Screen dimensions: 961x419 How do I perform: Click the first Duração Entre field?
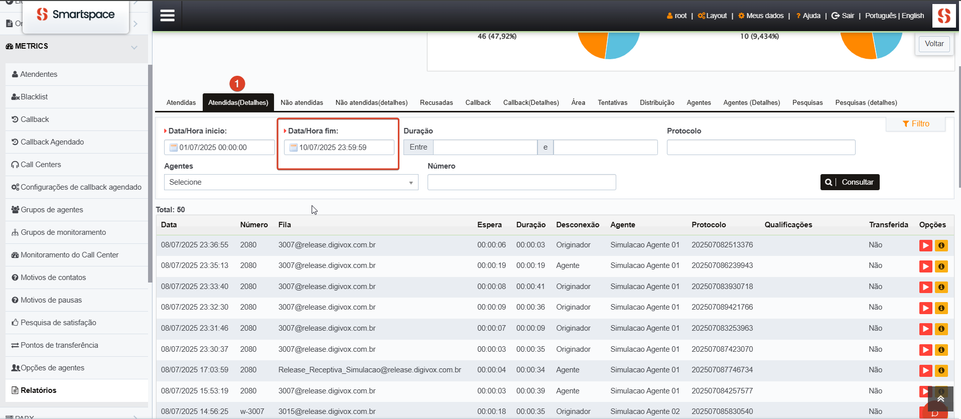click(x=485, y=148)
